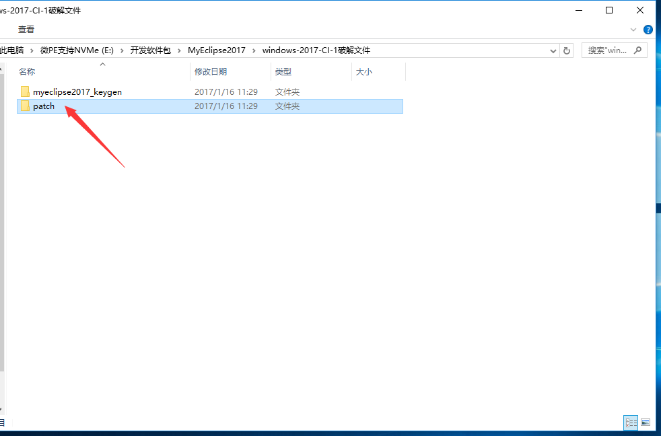Click date 2017/1/16 11:29 of patch row
The width and height of the screenshot is (661, 436).
point(226,106)
